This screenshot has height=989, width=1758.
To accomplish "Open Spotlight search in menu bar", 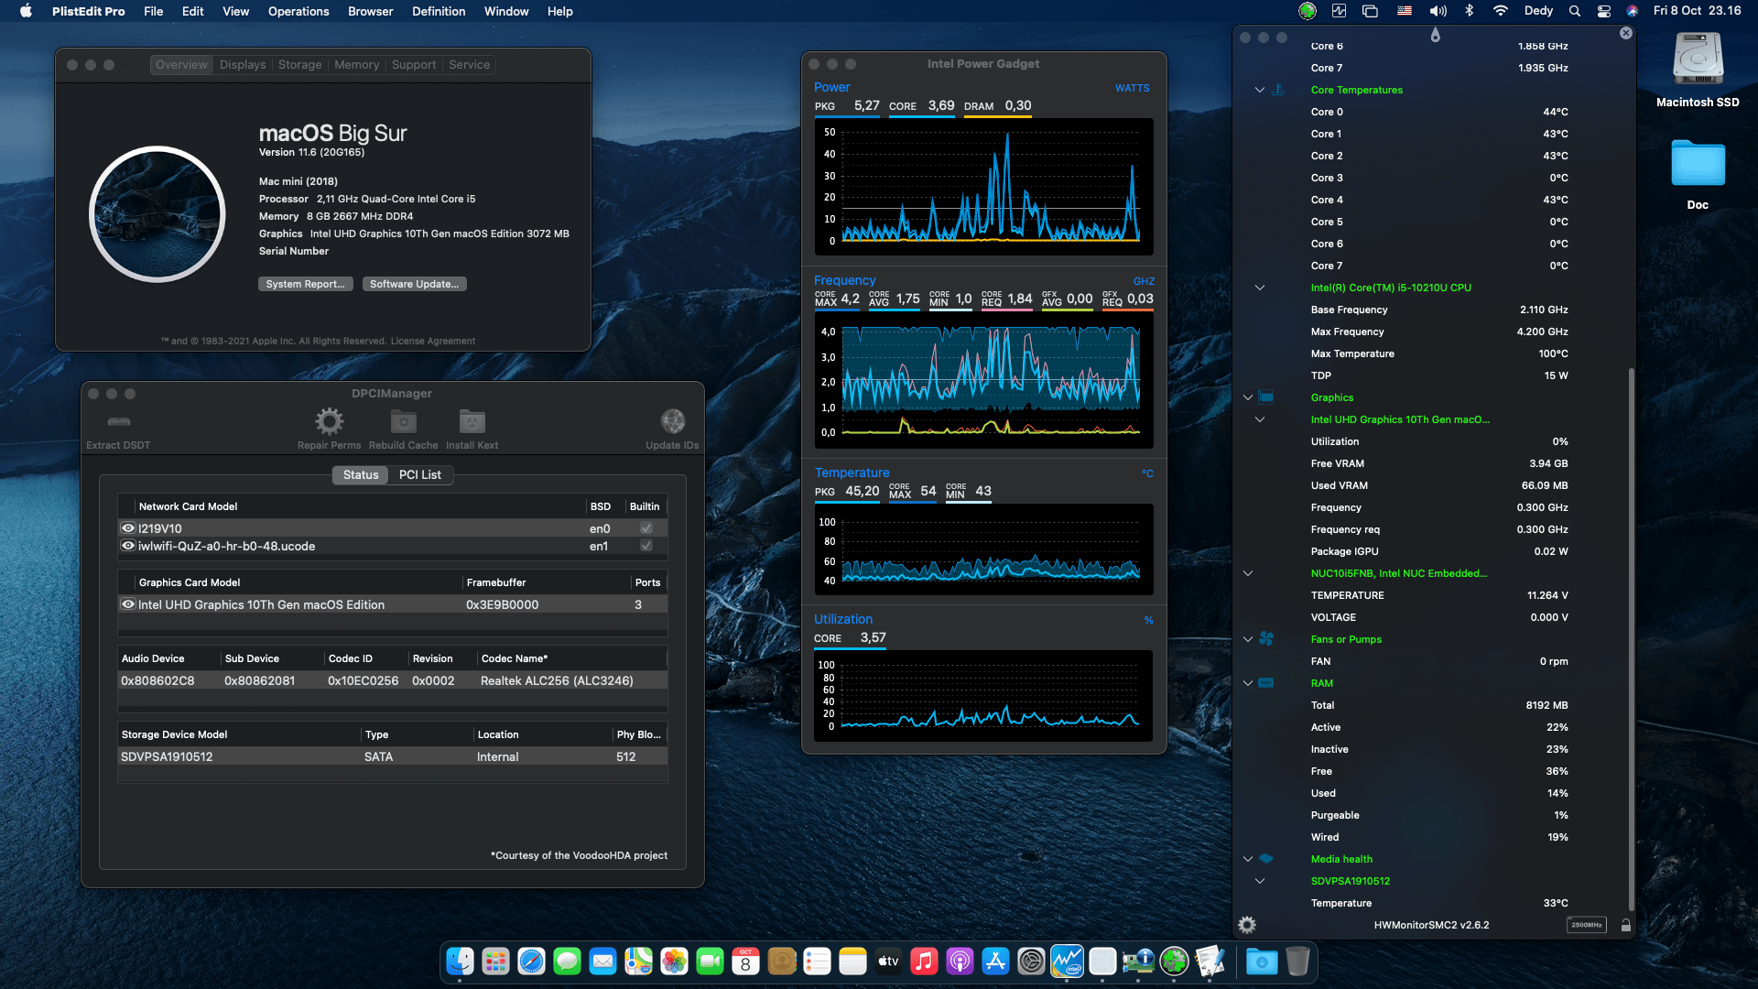I will click(1575, 11).
